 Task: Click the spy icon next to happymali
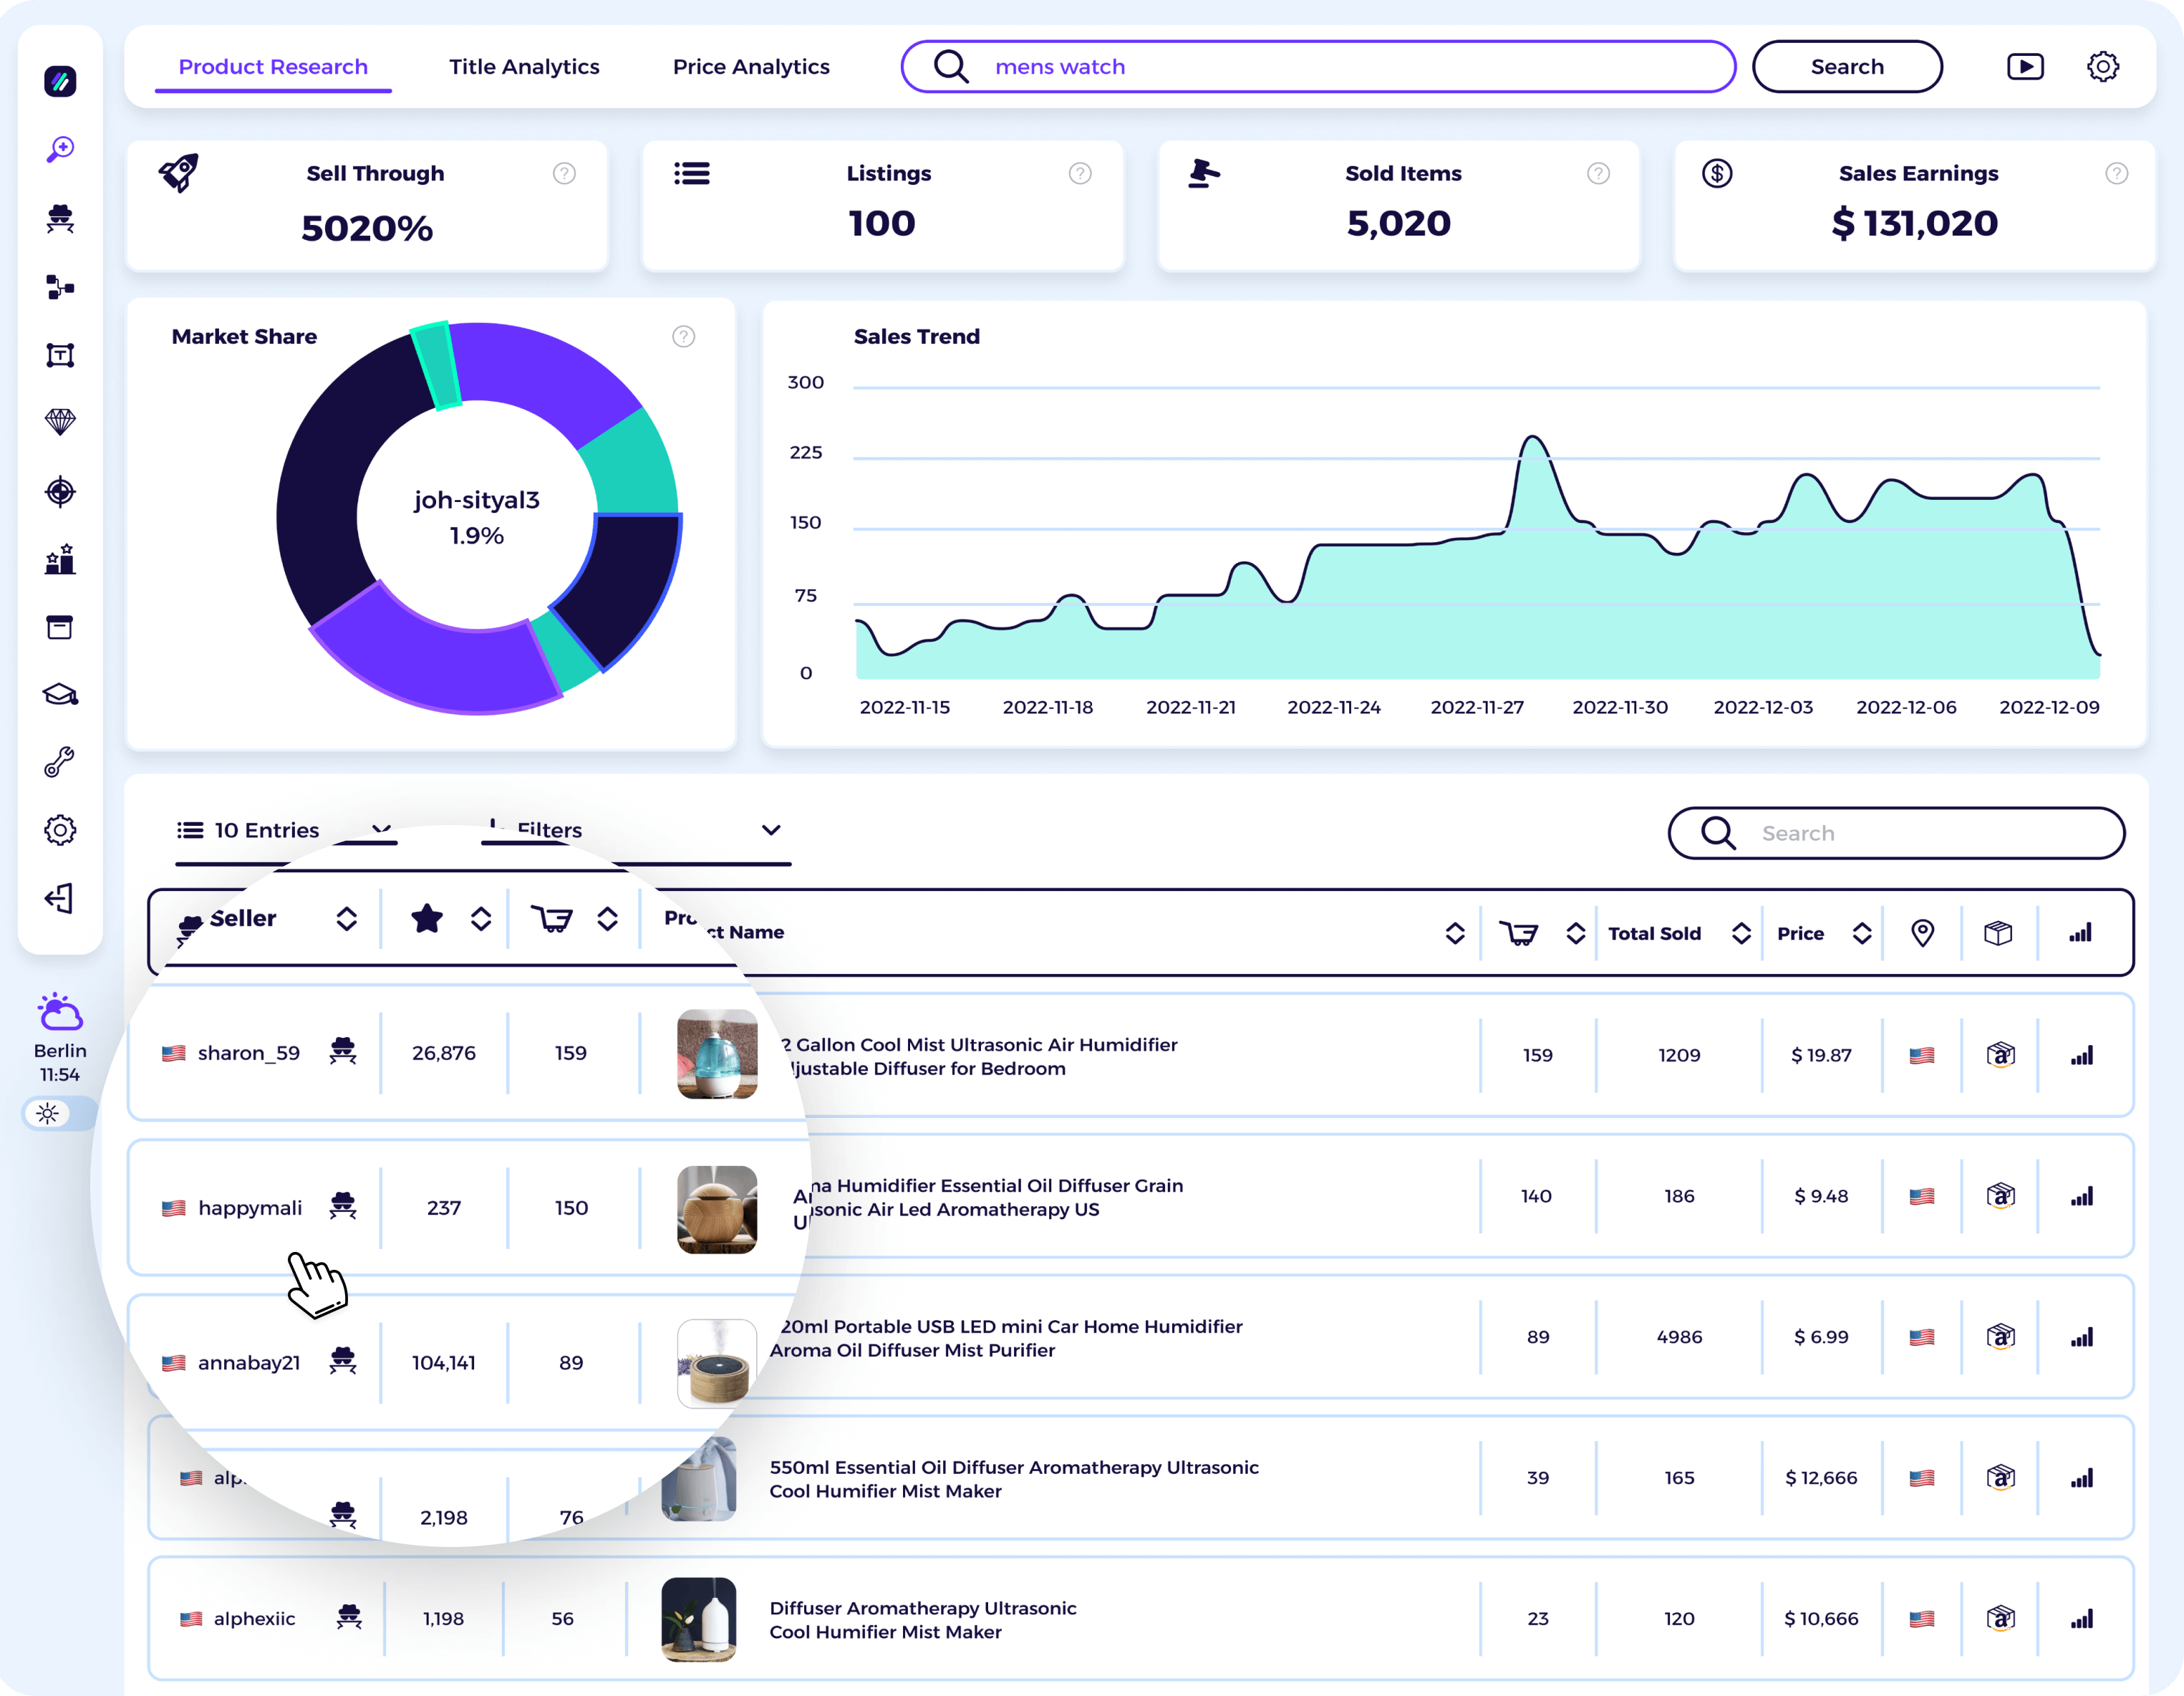tap(343, 1206)
